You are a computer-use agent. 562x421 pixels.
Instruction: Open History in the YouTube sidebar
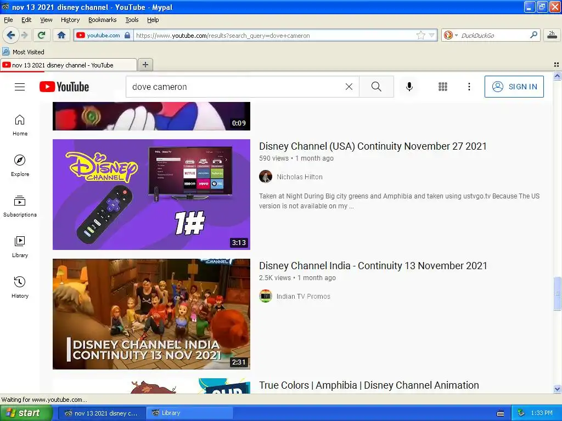[20, 287]
